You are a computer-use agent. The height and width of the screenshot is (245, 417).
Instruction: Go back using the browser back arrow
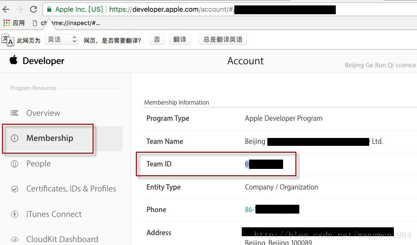click(x=6, y=9)
